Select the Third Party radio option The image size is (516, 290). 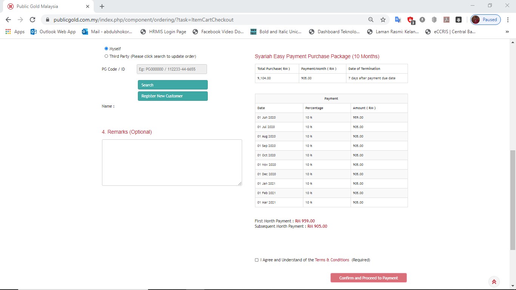[107, 56]
